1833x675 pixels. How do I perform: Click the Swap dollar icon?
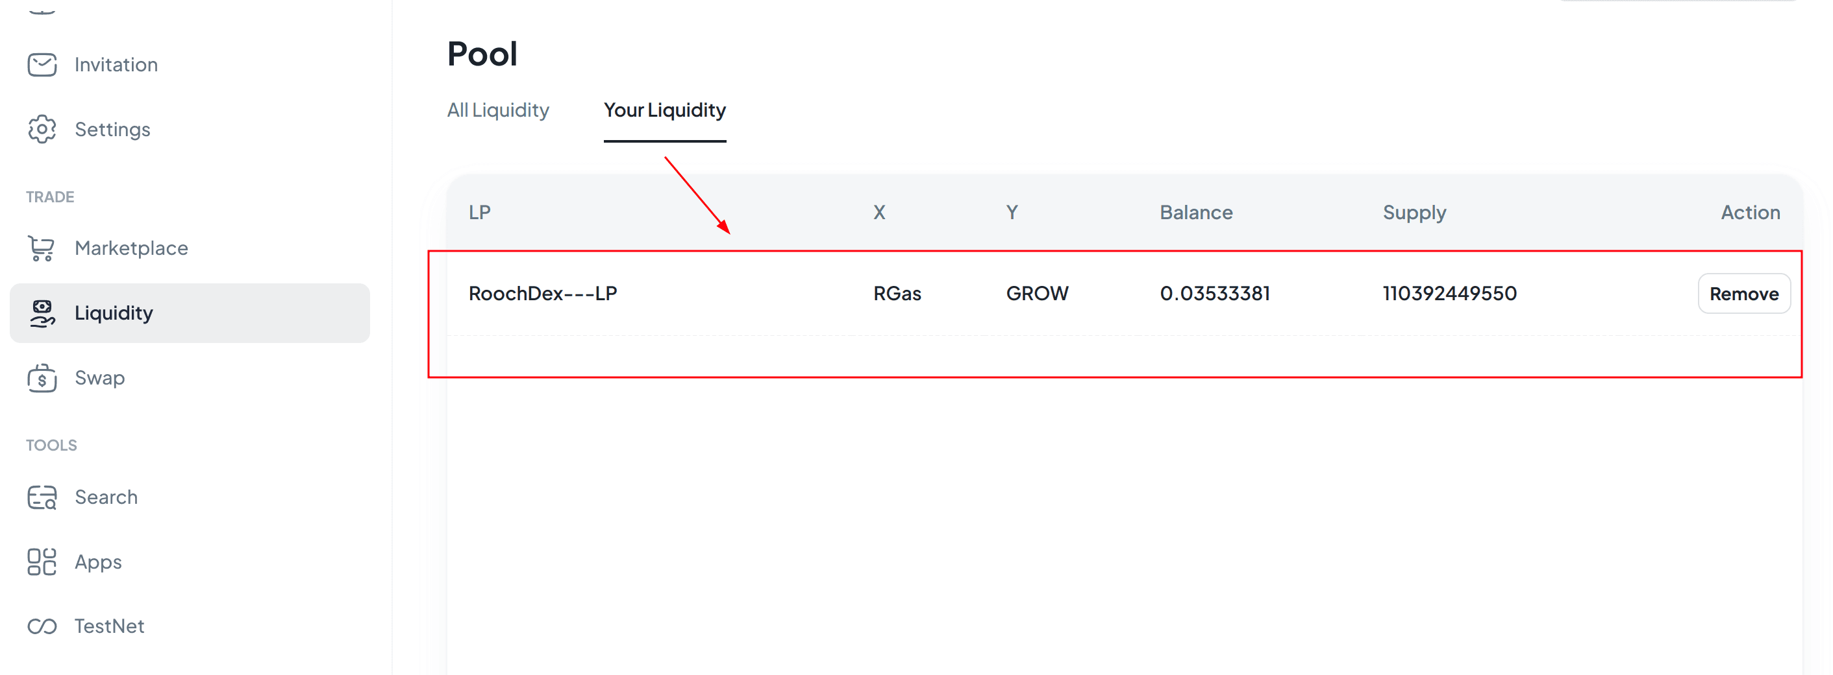point(42,378)
